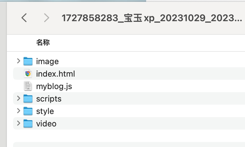Click the video folder icon

(x=28, y=124)
